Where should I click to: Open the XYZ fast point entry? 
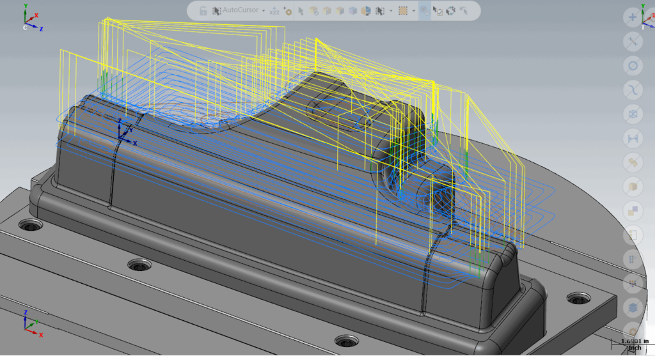tap(274, 11)
